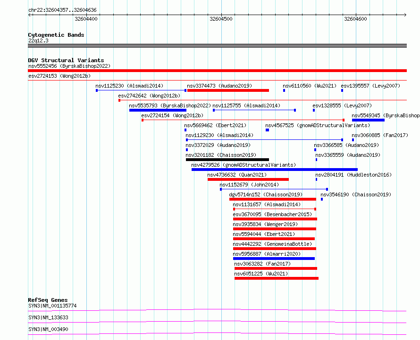Click the chr22:32604357..32604636 region label
Screen dimensions: 420x340
click(x=62, y=10)
